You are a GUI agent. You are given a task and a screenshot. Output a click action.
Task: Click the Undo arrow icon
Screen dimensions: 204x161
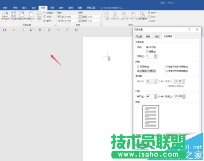58,30
